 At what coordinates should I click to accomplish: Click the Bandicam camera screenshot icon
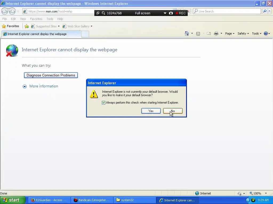click(171, 13)
